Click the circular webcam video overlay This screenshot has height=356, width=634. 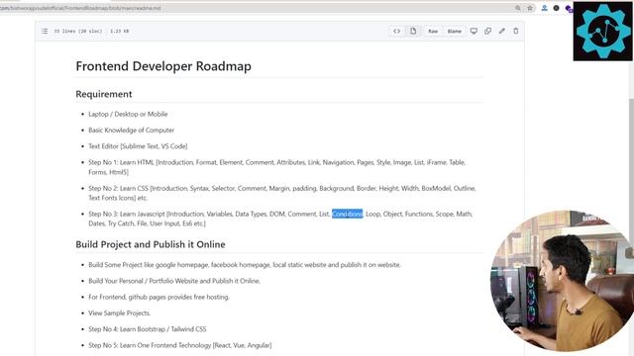click(563, 281)
